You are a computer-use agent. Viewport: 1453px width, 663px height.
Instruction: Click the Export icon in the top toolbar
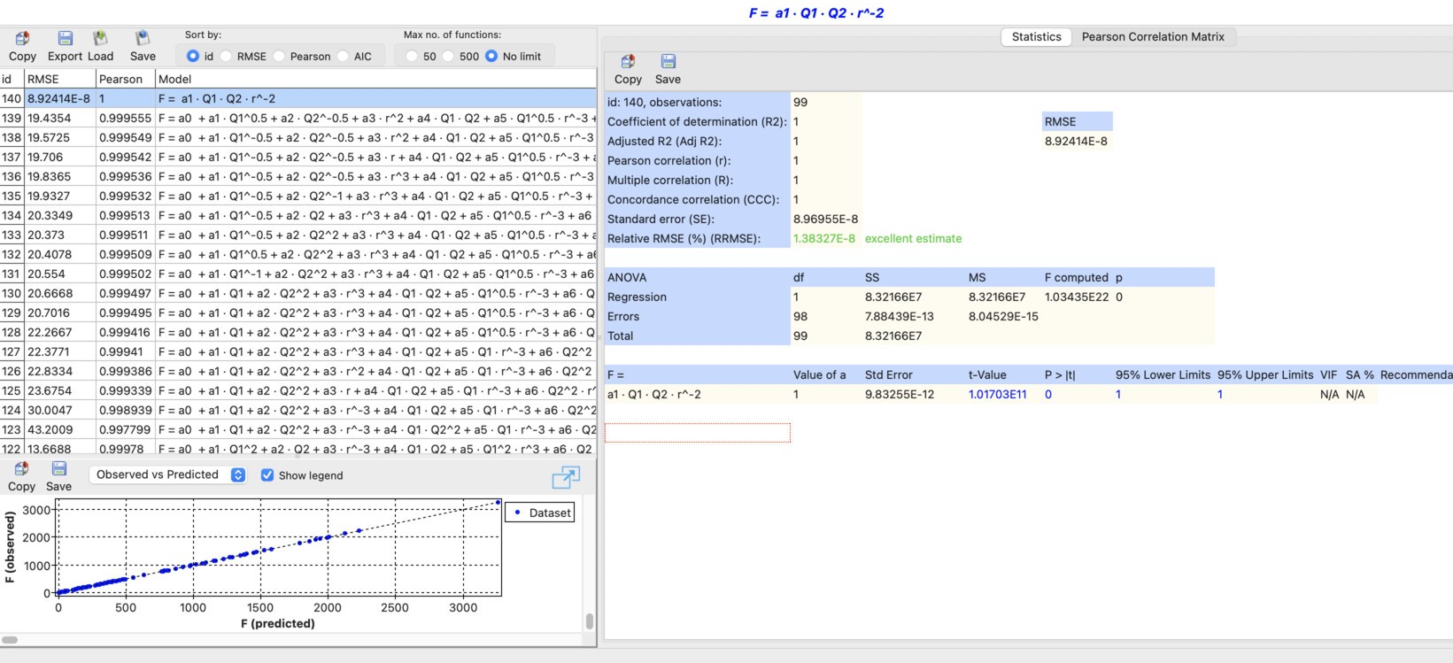tap(65, 39)
